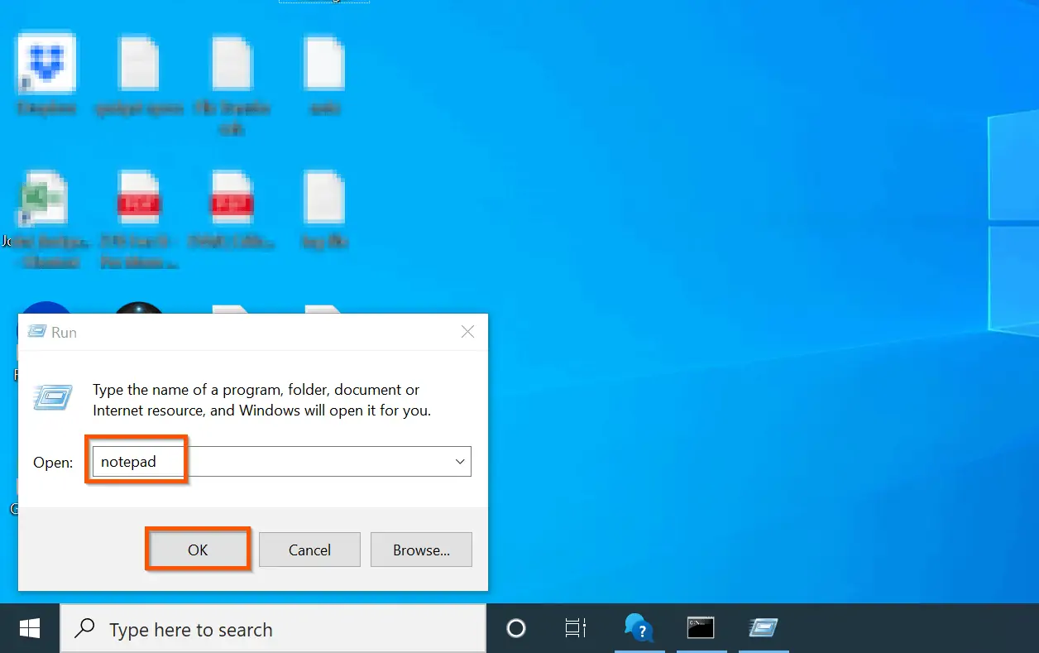Viewport: 1039px width, 653px height.
Task: Expand the Open combo box dropdown arrow
Action: click(x=460, y=462)
